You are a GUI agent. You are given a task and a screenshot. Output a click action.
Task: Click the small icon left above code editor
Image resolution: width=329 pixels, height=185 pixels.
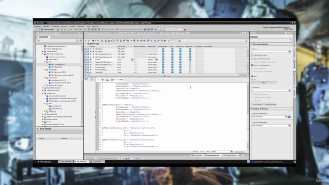coord(86,79)
